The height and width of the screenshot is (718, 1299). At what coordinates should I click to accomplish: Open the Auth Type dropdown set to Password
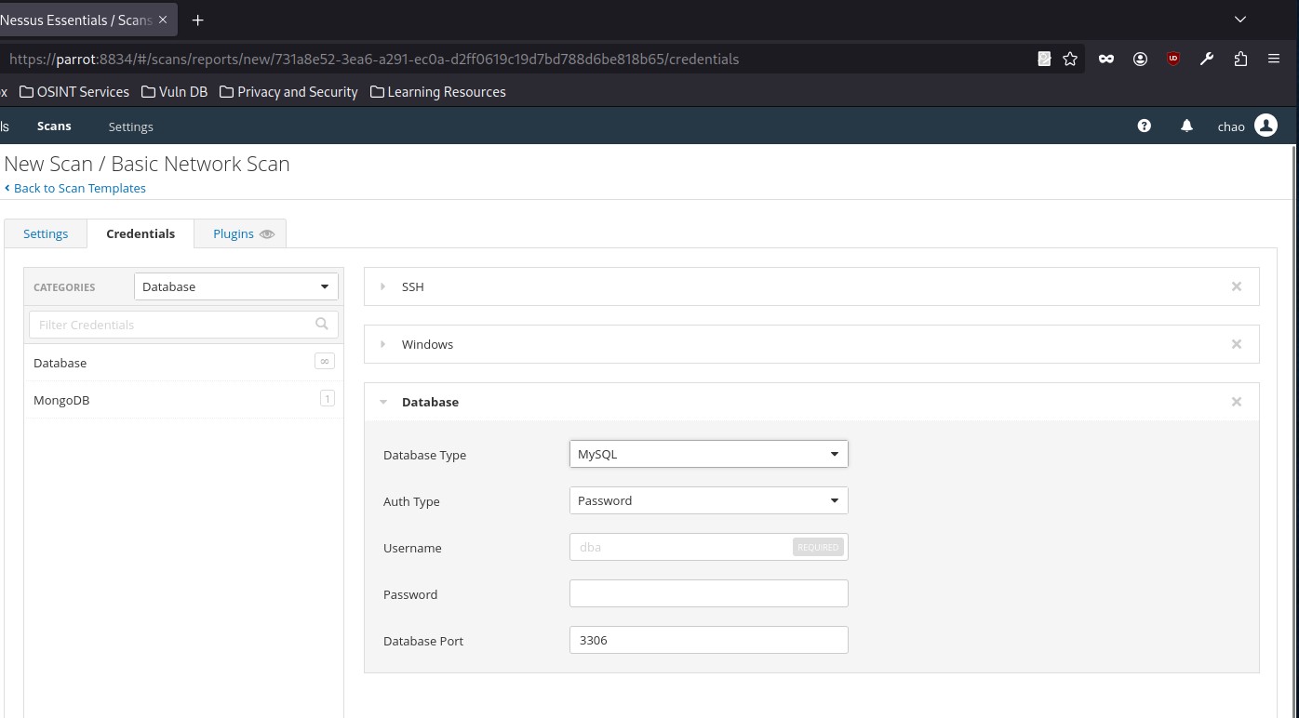tap(708, 500)
